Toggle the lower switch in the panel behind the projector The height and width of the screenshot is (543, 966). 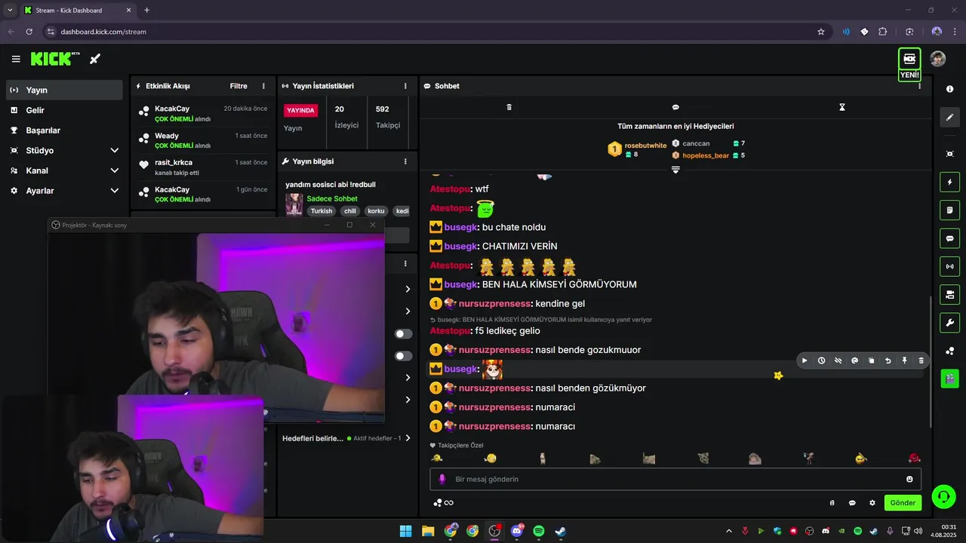(x=404, y=356)
